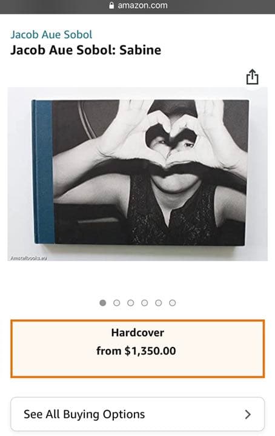Switch to the second image carousel dot
This screenshot has width=275, height=436.
[x=117, y=303]
